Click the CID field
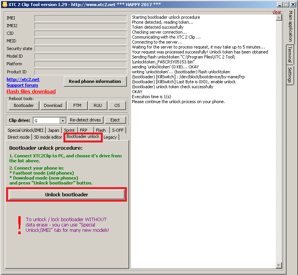The height and width of the screenshot is (275, 298). pyautogui.click(x=81, y=34)
